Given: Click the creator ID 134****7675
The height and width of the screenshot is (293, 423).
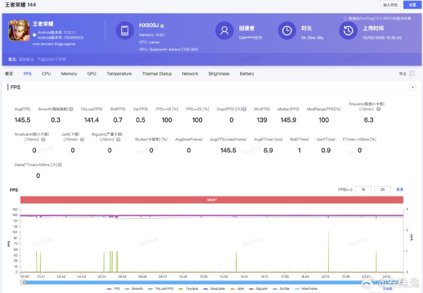Looking at the screenshot, I should (250, 37).
